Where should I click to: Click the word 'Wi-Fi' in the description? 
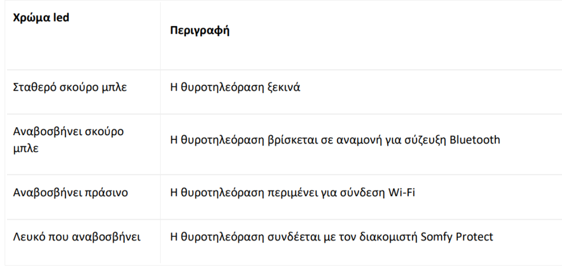point(401,193)
